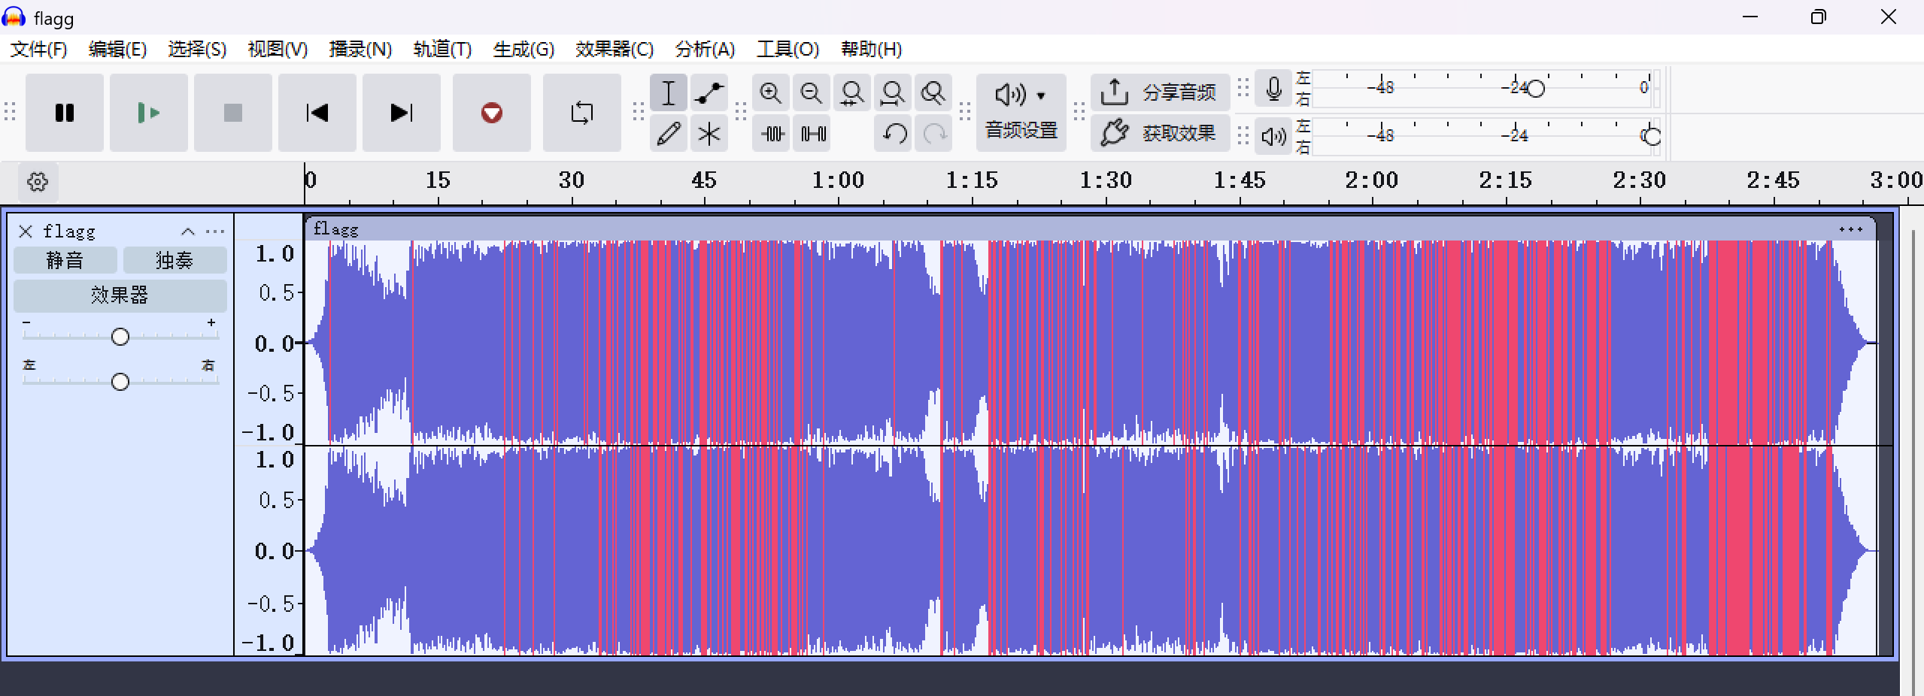Toggle the Loop playback button

click(x=581, y=113)
